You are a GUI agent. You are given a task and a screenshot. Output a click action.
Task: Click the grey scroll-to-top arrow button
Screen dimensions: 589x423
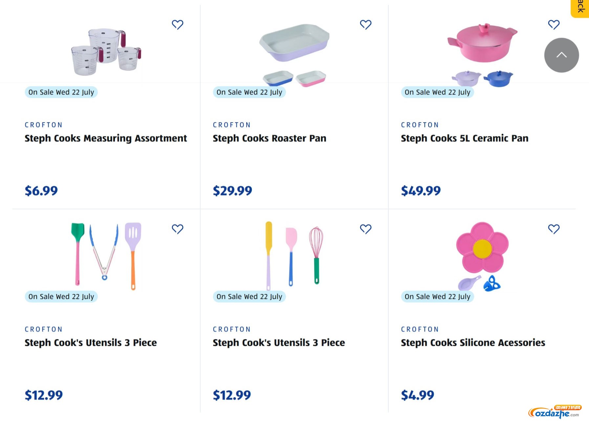coord(561,55)
